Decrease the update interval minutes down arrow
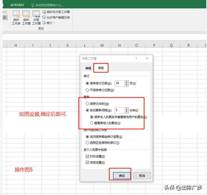 tap(126, 112)
